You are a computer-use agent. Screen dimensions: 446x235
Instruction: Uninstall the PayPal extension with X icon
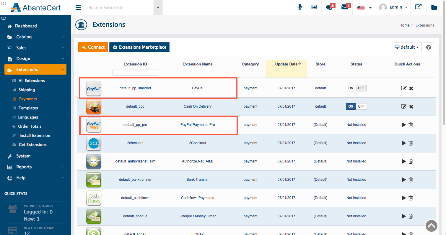[411, 88]
